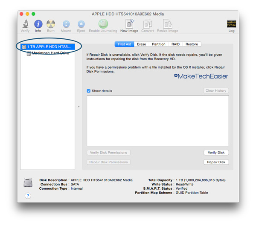Click the sidebar divider handle dot
This screenshot has width=256, height=226.
click(x=79, y=107)
